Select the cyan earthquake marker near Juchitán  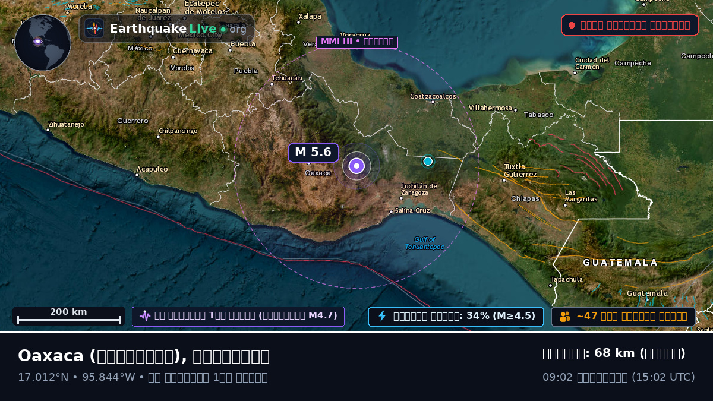(x=428, y=161)
